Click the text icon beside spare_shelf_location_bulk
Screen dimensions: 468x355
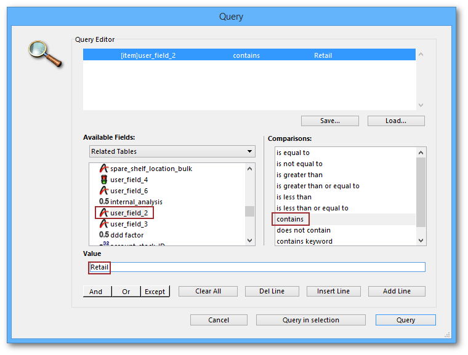pyautogui.click(x=103, y=169)
